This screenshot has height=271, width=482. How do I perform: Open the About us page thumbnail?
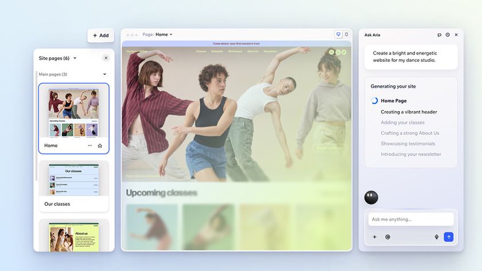pyautogui.click(x=74, y=237)
